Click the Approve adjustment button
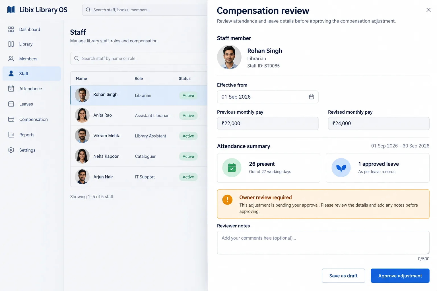The image size is (437, 291). coord(400,276)
